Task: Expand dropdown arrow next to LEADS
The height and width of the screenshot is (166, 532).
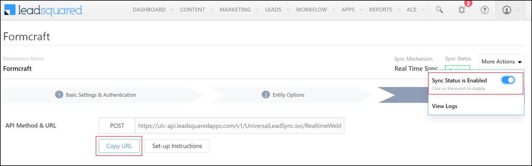Action: [288, 10]
